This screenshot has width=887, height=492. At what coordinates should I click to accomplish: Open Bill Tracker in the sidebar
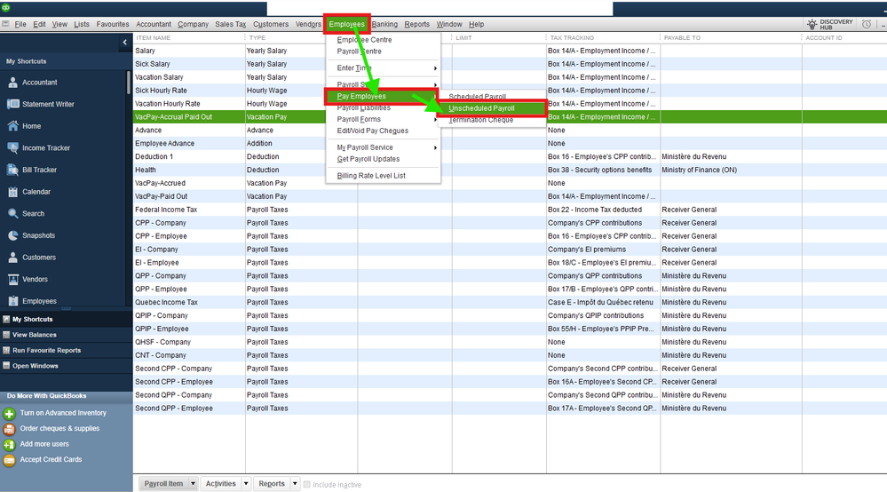coord(39,170)
